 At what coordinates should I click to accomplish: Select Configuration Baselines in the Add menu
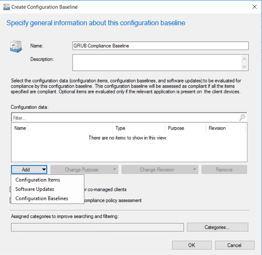[42, 199]
